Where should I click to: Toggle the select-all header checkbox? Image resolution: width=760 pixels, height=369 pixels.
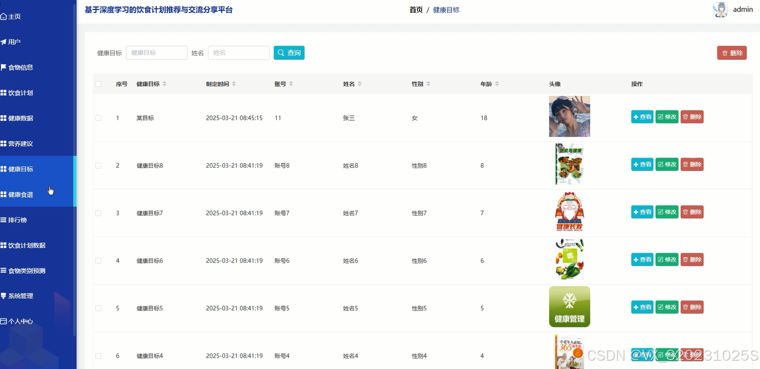pyautogui.click(x=98, y=84)
